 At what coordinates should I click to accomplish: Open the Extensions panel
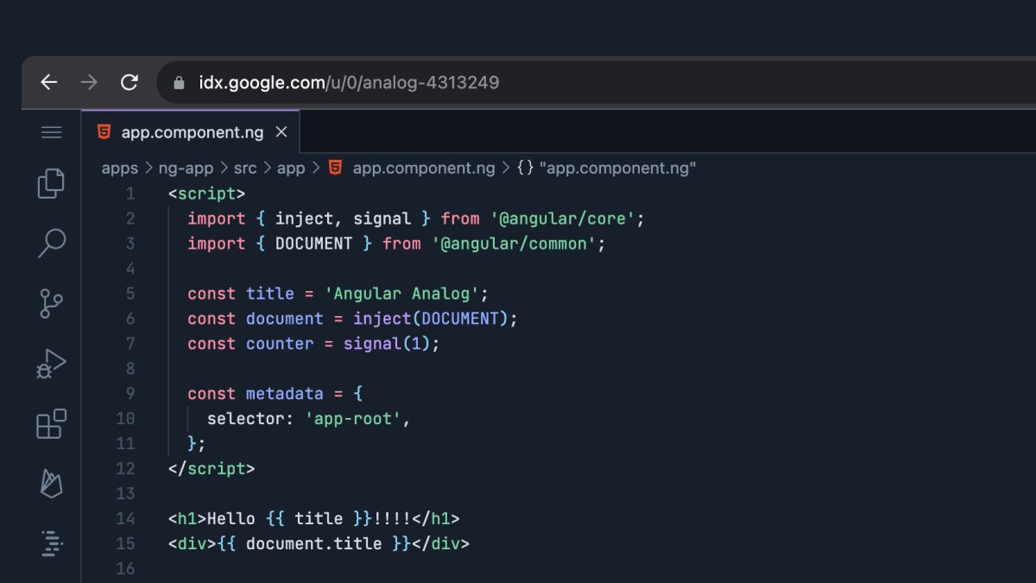(51, 423)
